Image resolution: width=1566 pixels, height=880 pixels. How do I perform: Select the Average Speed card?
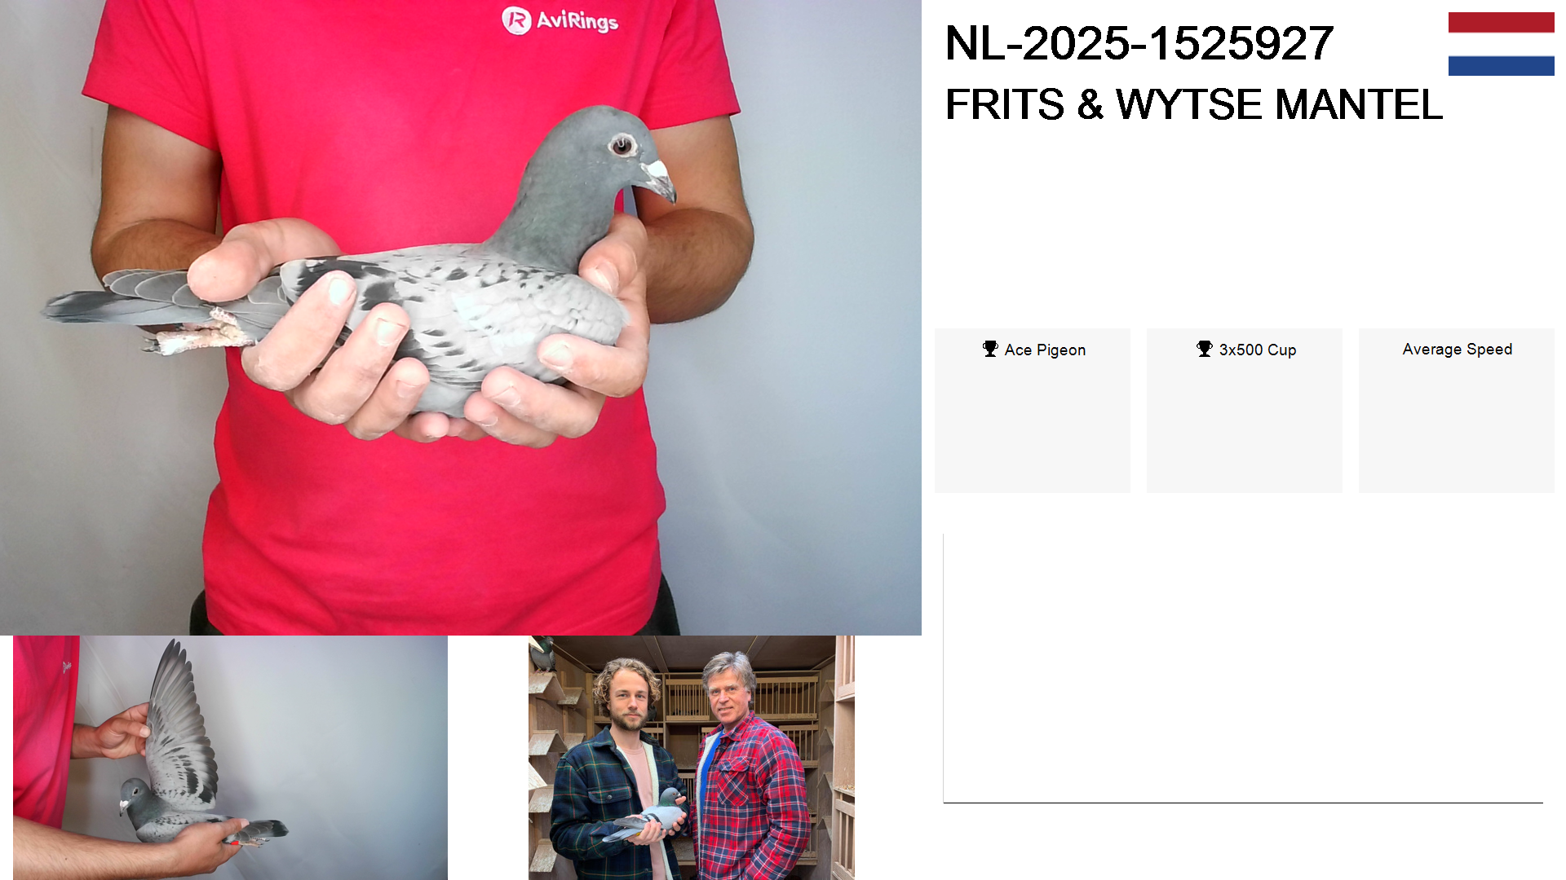[1457, 411]
